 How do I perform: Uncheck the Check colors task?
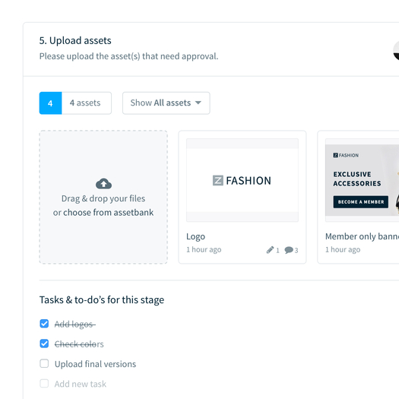click(44, 344)
